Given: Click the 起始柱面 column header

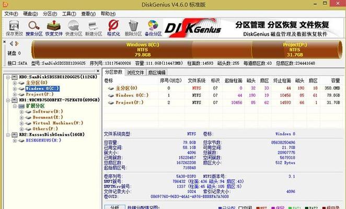Looking at the screenshot, I should (233, 80).
